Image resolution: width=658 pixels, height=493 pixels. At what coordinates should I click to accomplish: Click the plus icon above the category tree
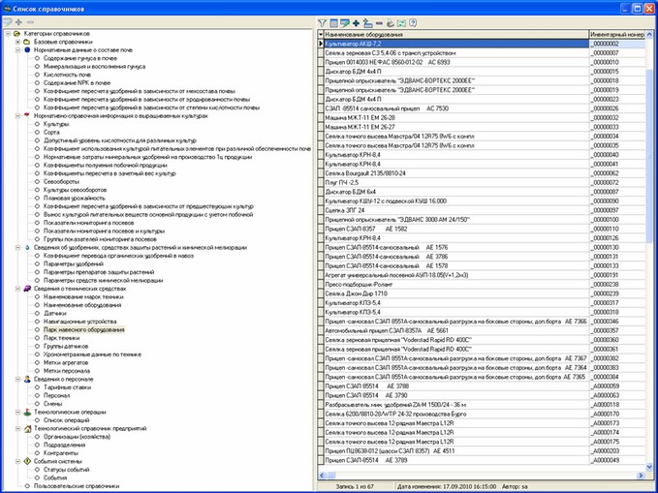point(18,22)
